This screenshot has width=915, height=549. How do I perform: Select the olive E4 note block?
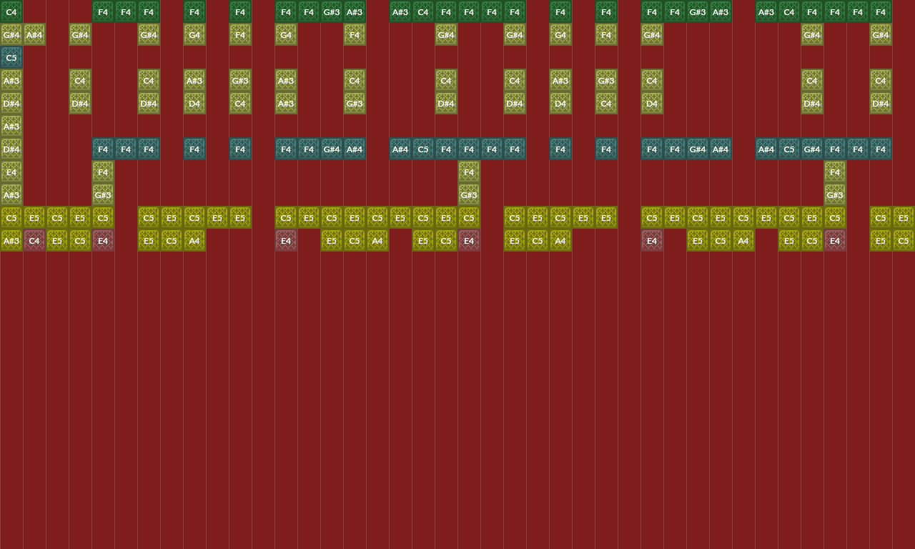[x=11, y=172]
